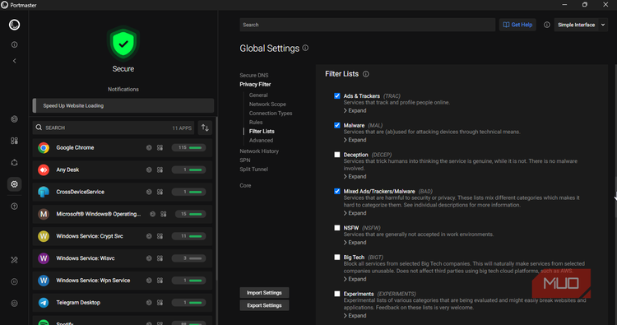Click the sort order arrows icon
This screenshot has height=325, width=617.
click(205, 128)
